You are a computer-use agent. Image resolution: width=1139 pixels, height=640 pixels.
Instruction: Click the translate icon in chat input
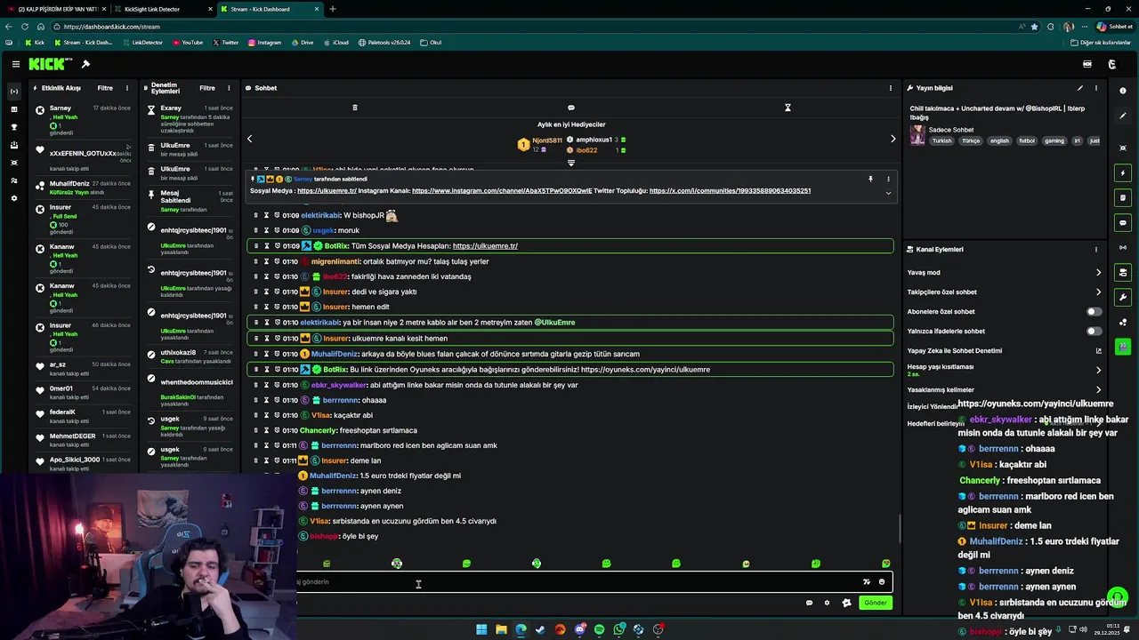pyautogui.click(x=866, y=582)
